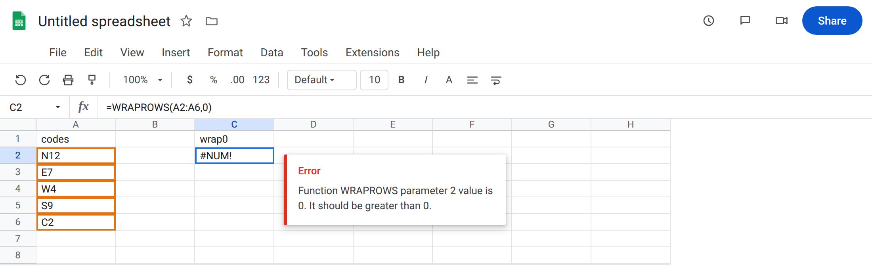The height and width of the screenshot is (271, 872).
Task: Select the cell containing W4
Action: 76,189
